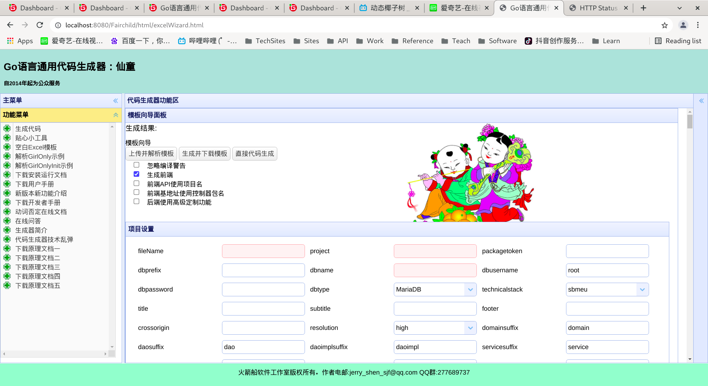Click the green plus icon beside 动词否定在线文档
The width and height of the screenshot is (708, 386).
click(x=7, y=211)
